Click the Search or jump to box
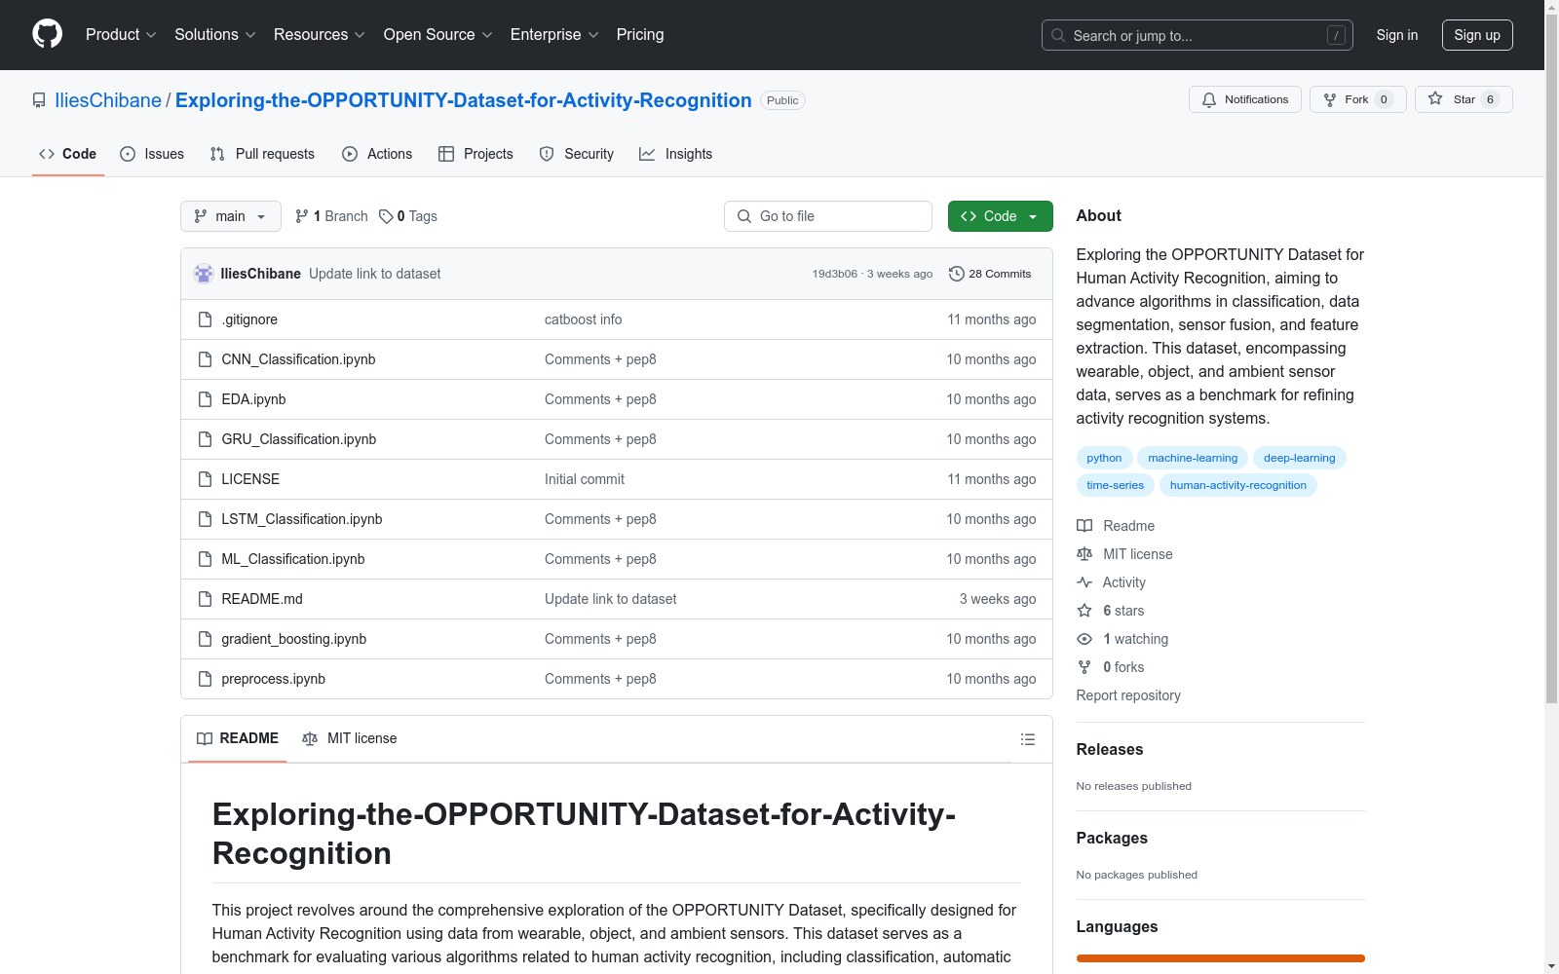1559x974 pixels. tap(1197, 35)
